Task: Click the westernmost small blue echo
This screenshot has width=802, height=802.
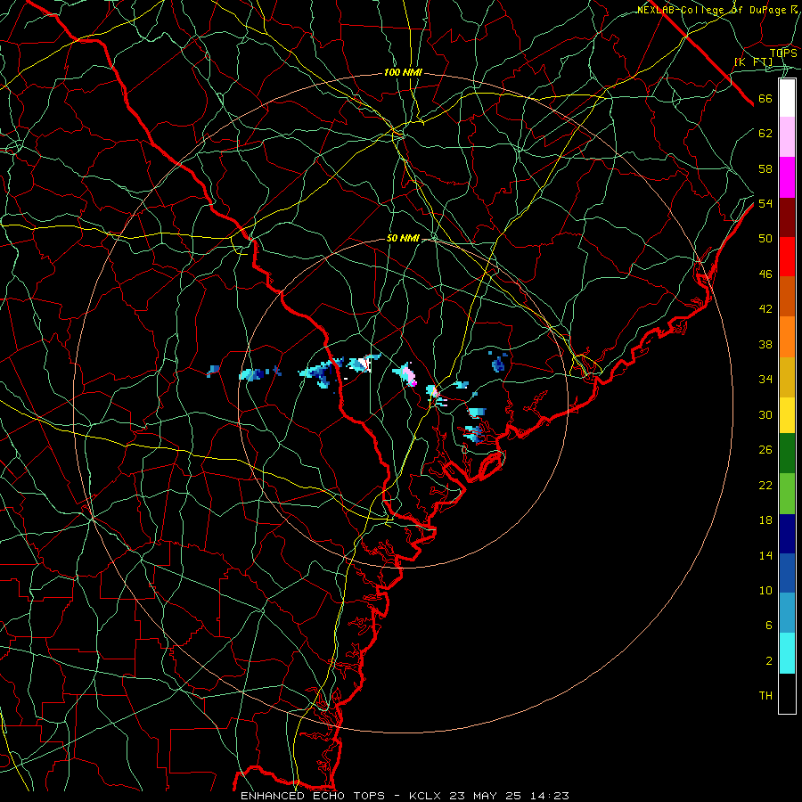Action: [213, 371]
